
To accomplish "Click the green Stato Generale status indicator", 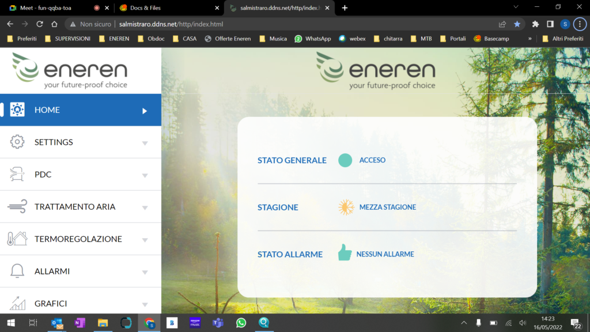I will (x=345, y=160).
